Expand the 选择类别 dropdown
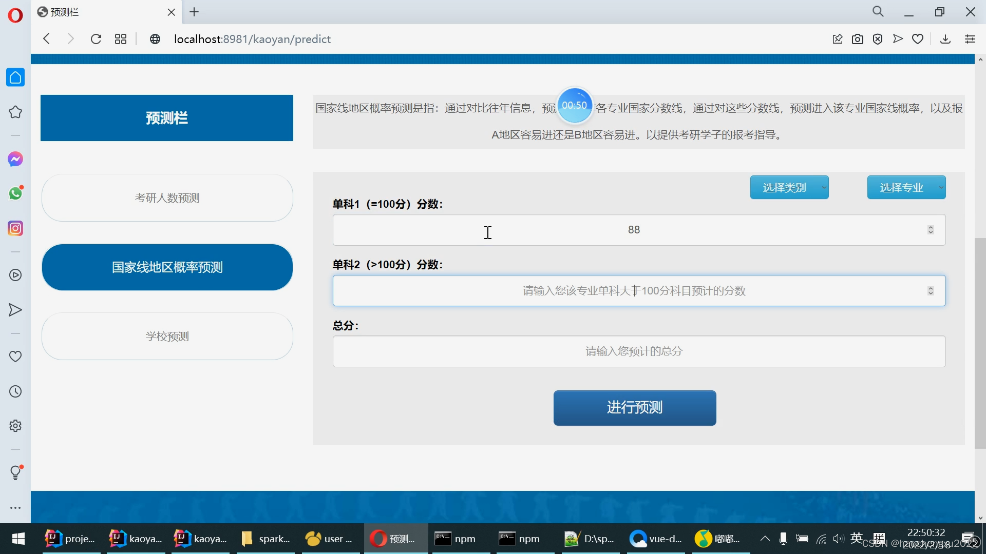Image resolution: width=986 pixels, height=554 pixels. [x=789, y=187]
